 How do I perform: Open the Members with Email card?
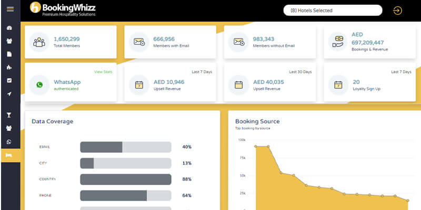coord(170,42)
